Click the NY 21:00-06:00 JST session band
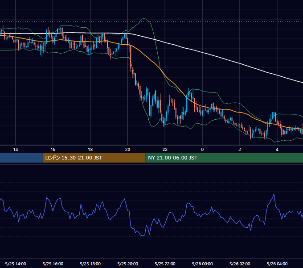Screen dimensions: 303x268 pyautogui.click(x=224, y=158)
